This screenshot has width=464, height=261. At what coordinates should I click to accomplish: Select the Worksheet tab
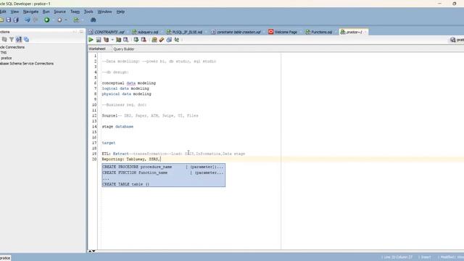coord(97,49)
